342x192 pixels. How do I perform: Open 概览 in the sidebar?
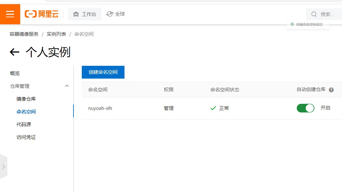[15, 73]
